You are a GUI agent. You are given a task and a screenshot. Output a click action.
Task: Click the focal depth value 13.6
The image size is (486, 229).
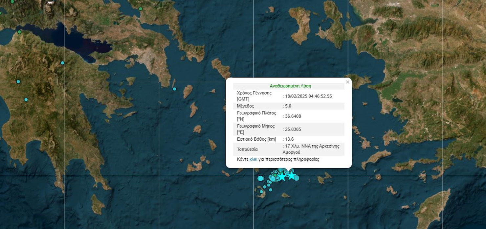tap(289, 139)
